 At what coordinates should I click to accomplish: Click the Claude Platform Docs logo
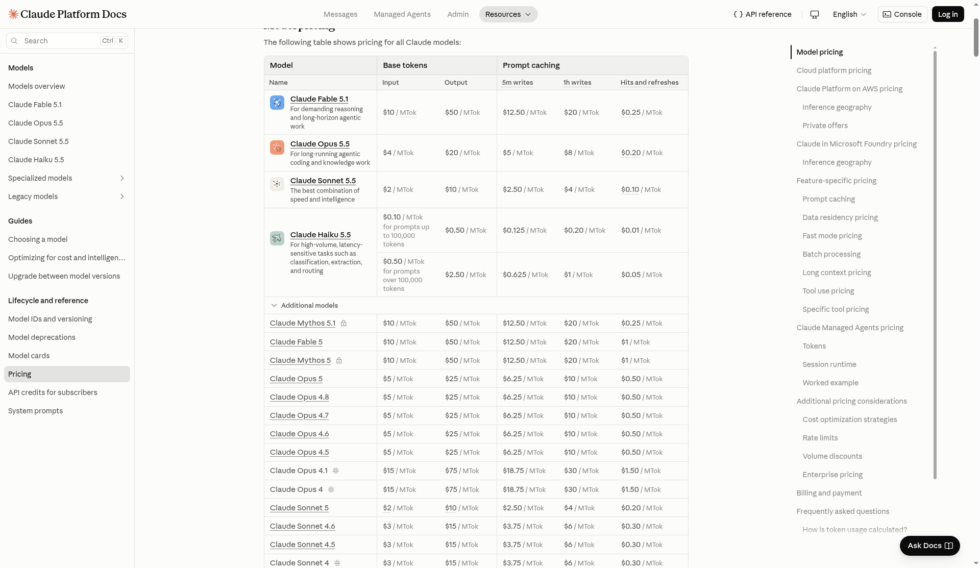67,14
